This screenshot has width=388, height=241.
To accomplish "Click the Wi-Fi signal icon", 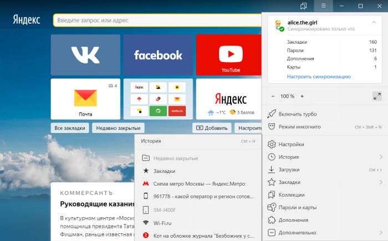I will click(x=146, y=223).
